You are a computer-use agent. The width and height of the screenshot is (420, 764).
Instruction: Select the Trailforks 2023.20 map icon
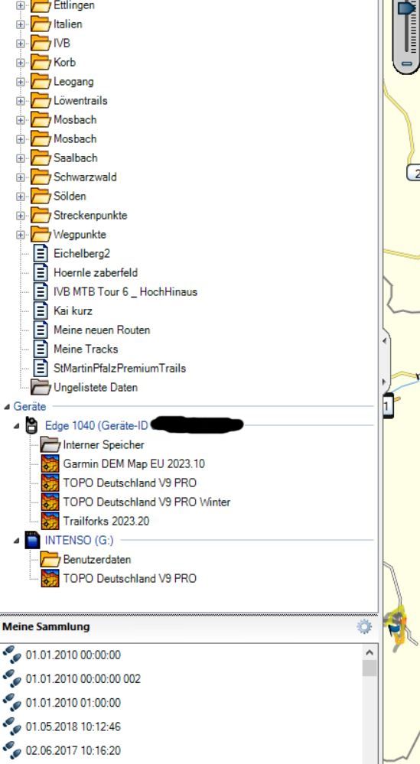50,521
